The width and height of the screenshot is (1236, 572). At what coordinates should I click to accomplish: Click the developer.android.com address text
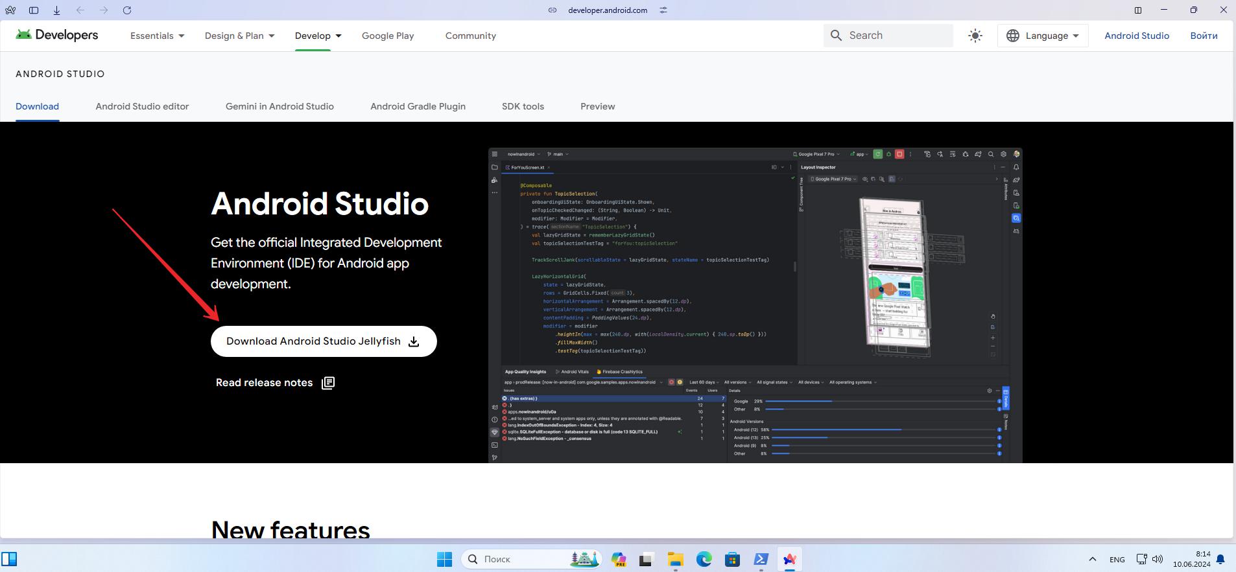[x=608, y=10]
